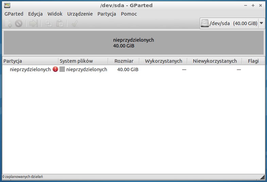Click the Resize/Move toolbar icon

click(34, 23)
